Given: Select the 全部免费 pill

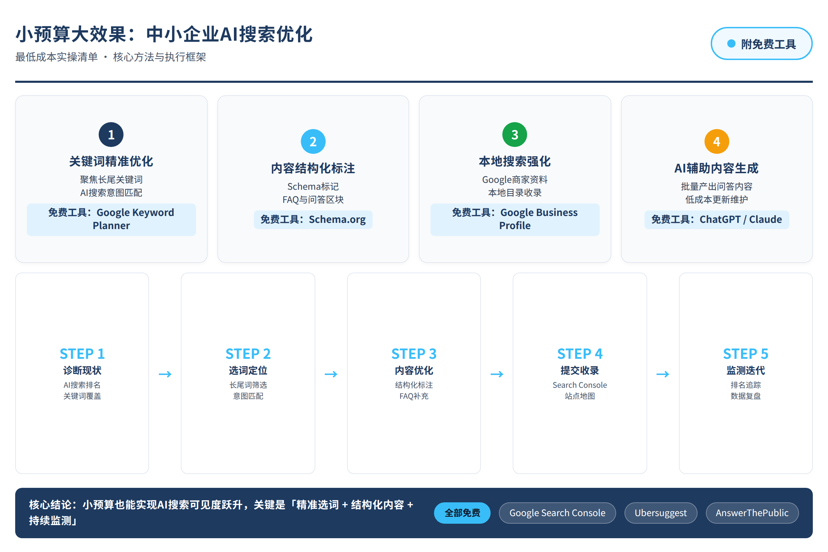Looking at the screenshot, I should pos(462,513).
